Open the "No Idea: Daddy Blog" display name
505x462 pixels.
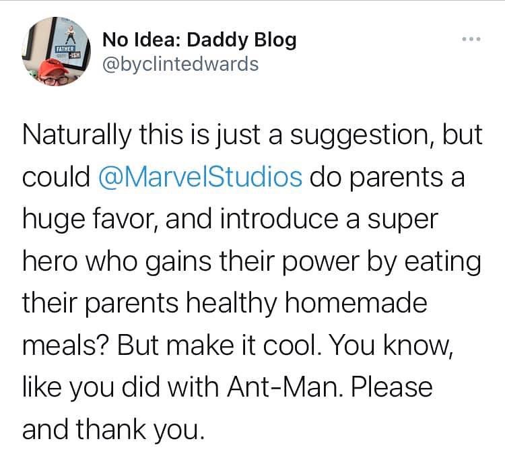(199, 40)
